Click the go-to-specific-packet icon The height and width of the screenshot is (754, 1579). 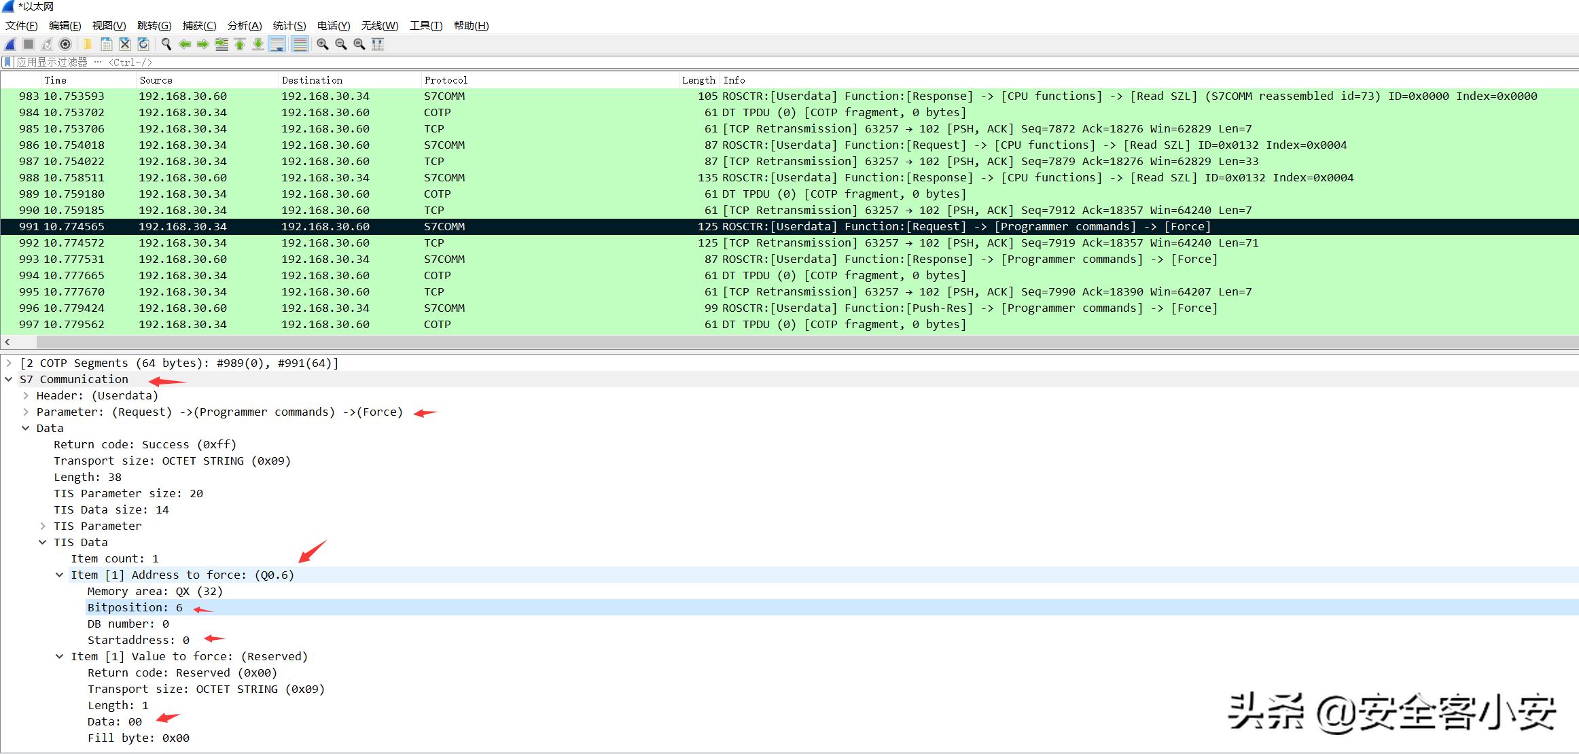221,44
